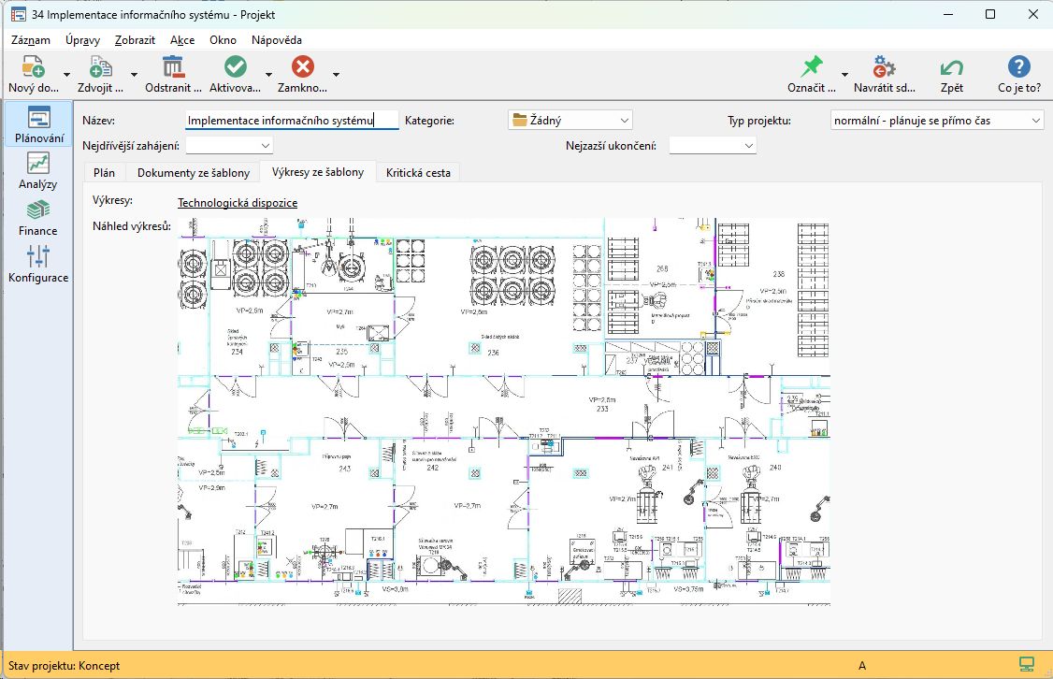1053x679 pixels.
Task: Switch to the Finance sidebar section
Action: tap(38, 217)
